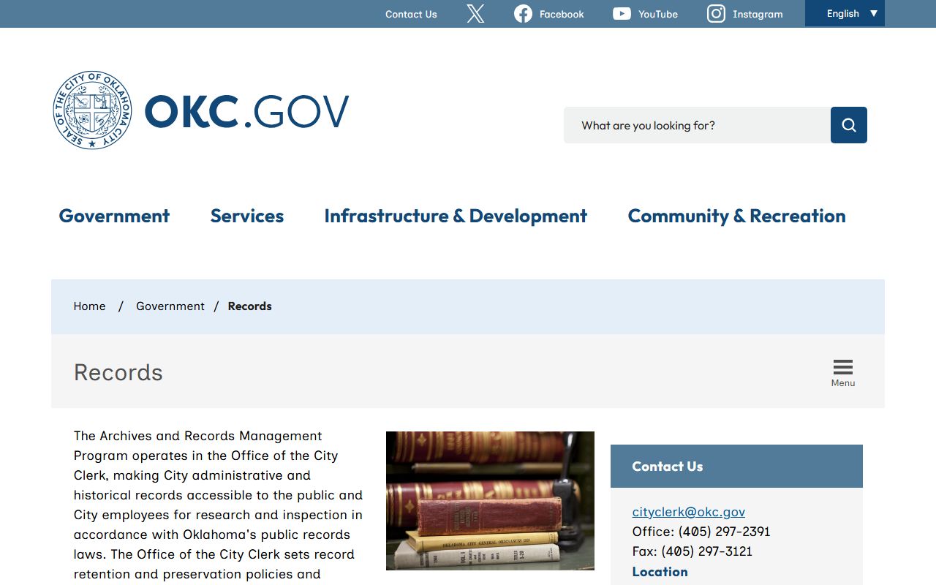
Task: Click the Contact Us link in top bar
Action: pyautogui.click(x=411, y=14)
